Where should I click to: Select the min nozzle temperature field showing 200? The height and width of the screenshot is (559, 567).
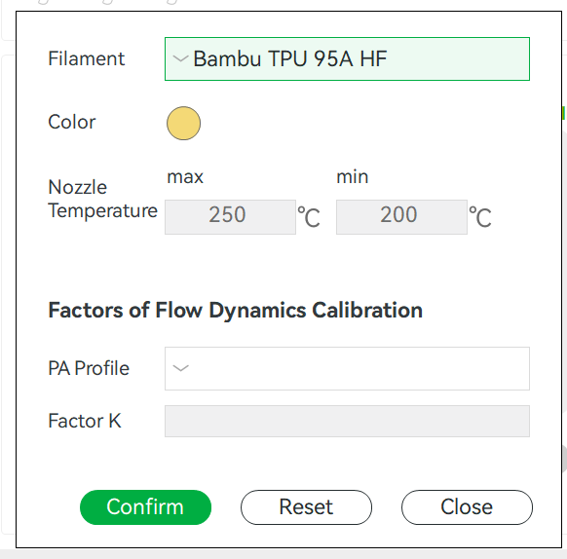click(x=401, y=217)
